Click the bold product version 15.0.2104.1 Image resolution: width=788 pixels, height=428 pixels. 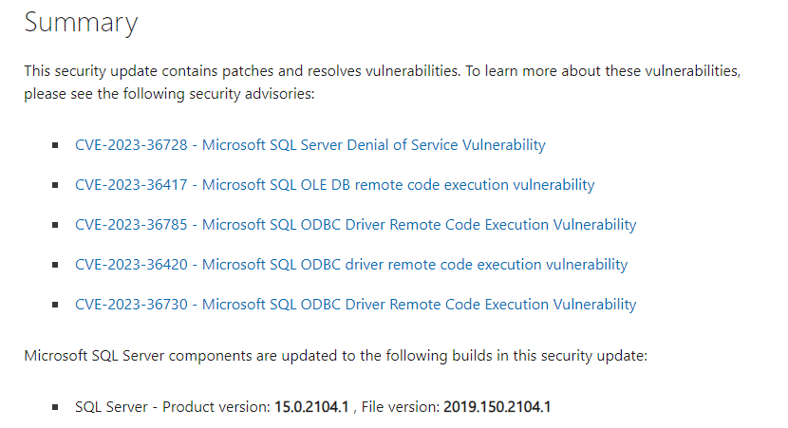[x=311, y=407]
